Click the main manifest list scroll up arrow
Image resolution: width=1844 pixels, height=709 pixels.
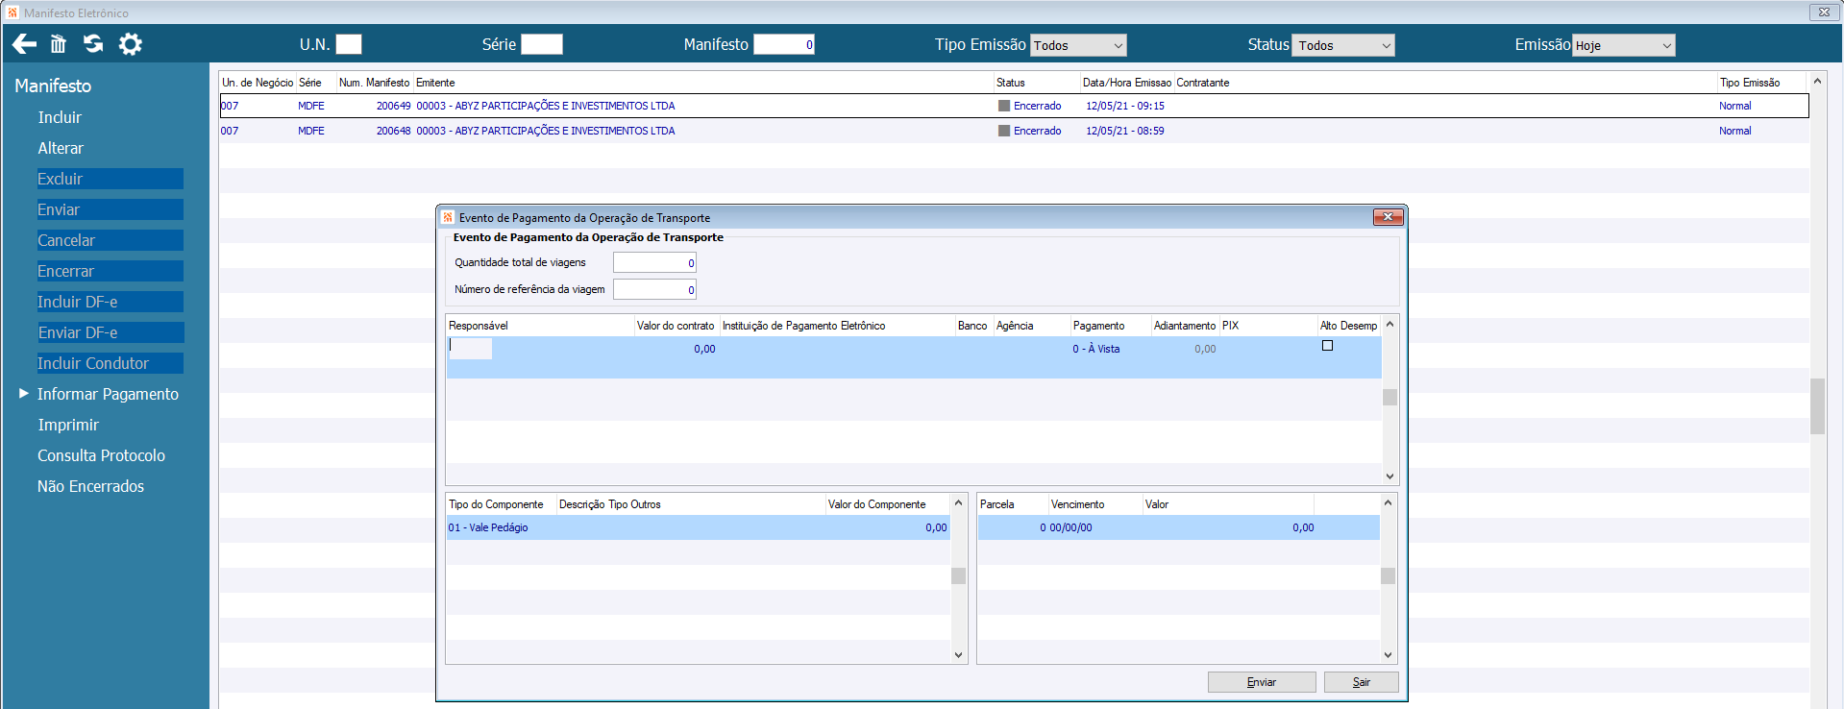(1817, 81)
